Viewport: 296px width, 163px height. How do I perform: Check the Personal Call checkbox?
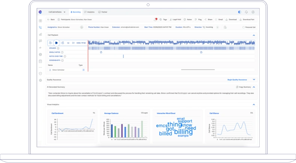243,27
